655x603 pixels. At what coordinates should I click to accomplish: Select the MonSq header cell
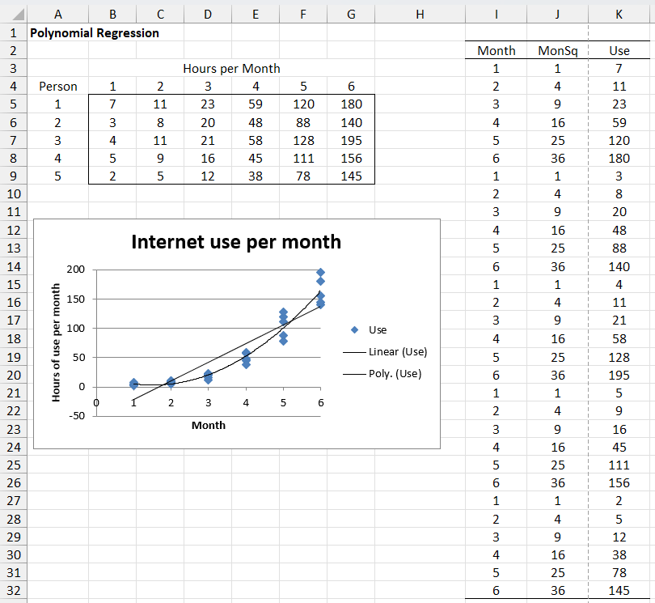[x=558, y=51]
